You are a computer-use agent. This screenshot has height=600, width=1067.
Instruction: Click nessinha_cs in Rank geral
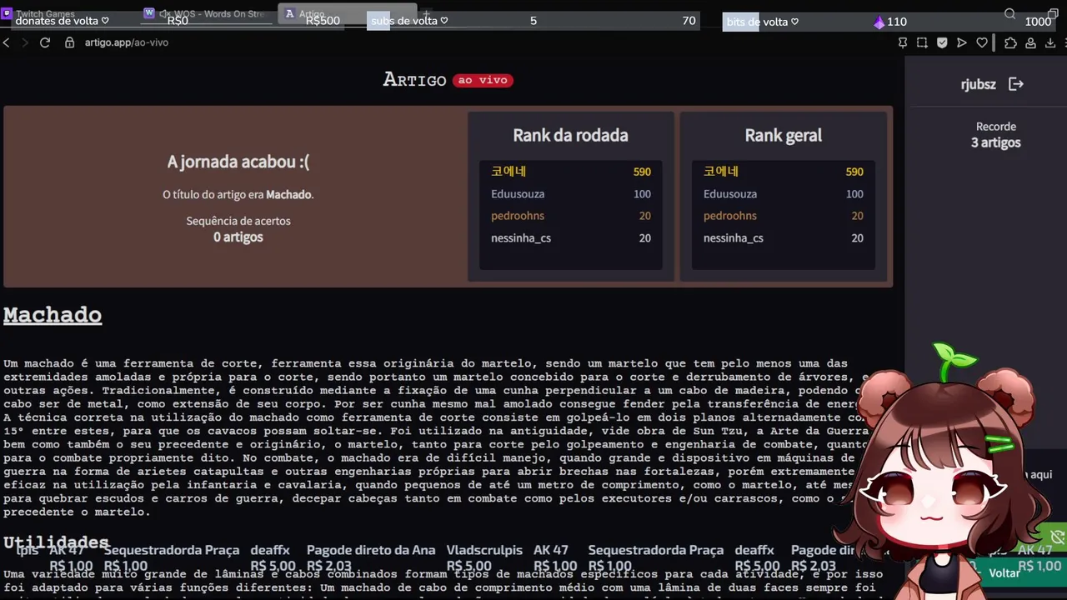tap(734, 238)
